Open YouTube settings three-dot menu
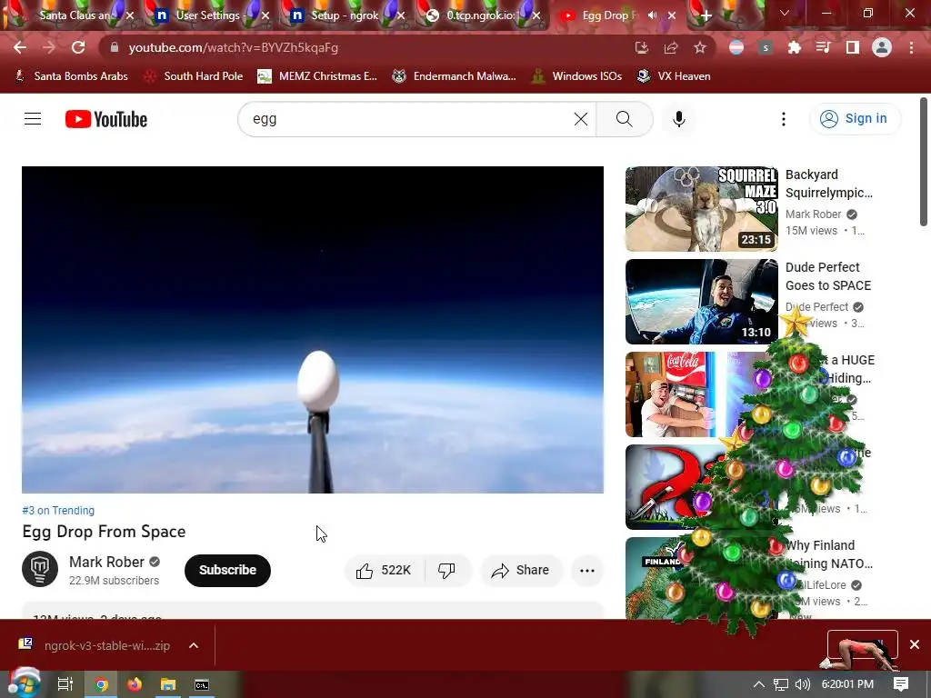 pyautogui.click(x=784, y=119)
